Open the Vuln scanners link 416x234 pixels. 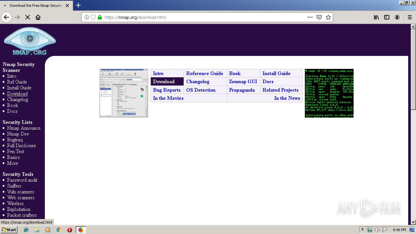click(x=20, y=192)
